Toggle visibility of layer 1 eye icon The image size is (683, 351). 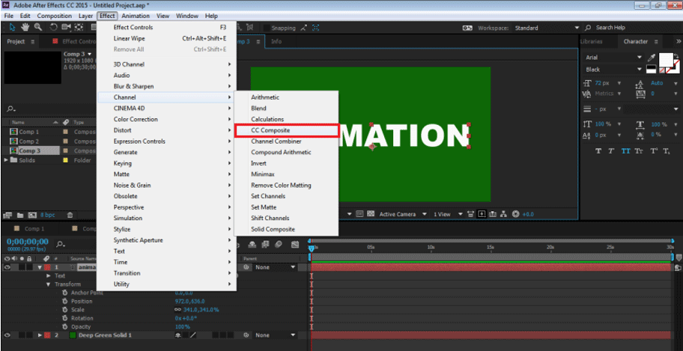coord(6,267)
